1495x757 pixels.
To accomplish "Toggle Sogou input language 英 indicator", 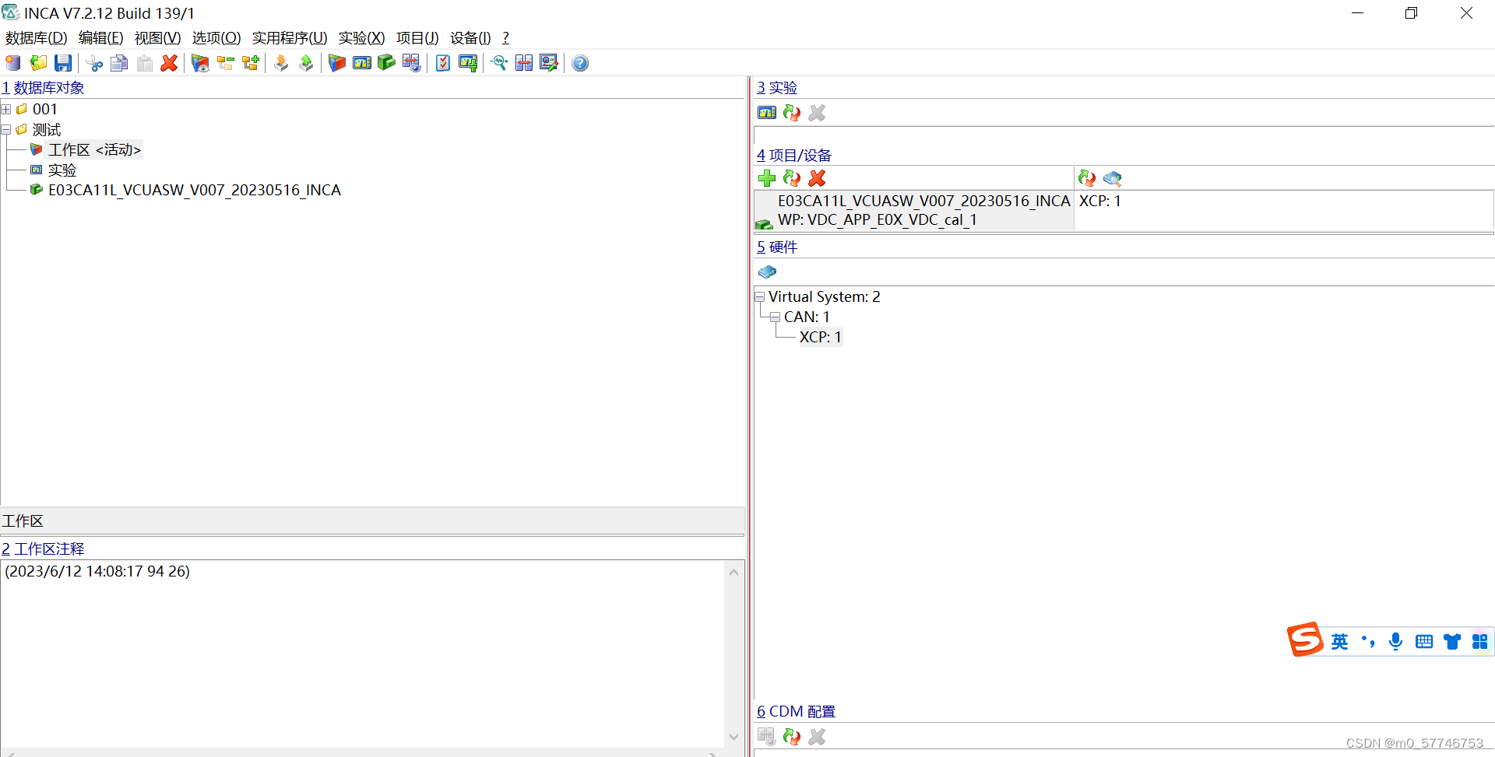I will point(1339,641).
